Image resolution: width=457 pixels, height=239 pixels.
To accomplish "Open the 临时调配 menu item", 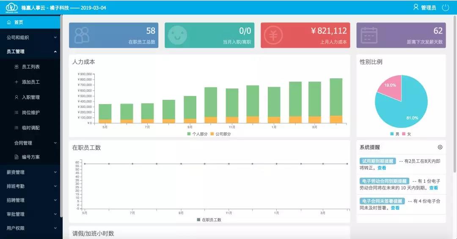I will pyautogui.click(x=30, y=128).
